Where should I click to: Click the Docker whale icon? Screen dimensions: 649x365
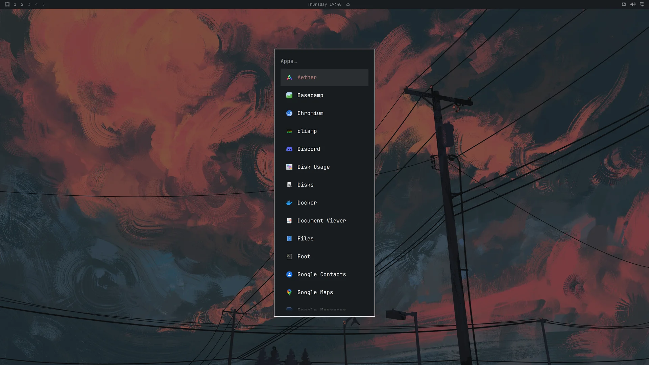[289, 203]
